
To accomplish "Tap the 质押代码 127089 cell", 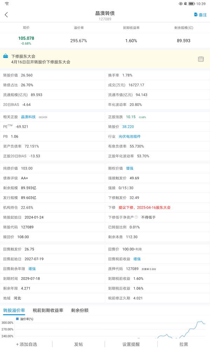I will click(x=157, y=269).
